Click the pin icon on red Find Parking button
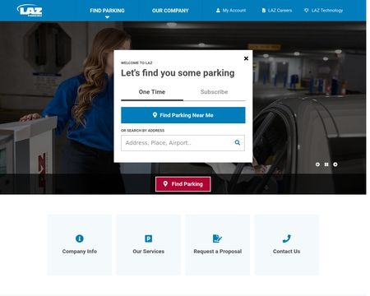Screen dimensions: 370x296 pos(165,183)
